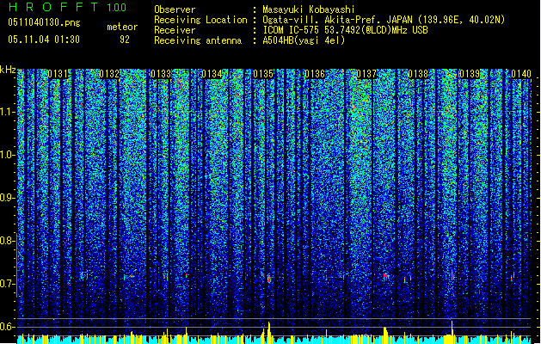Viewport: 541px width, 344px height.
Task: Click the tall yellow intensity peak below 0139
Action: 452,332
